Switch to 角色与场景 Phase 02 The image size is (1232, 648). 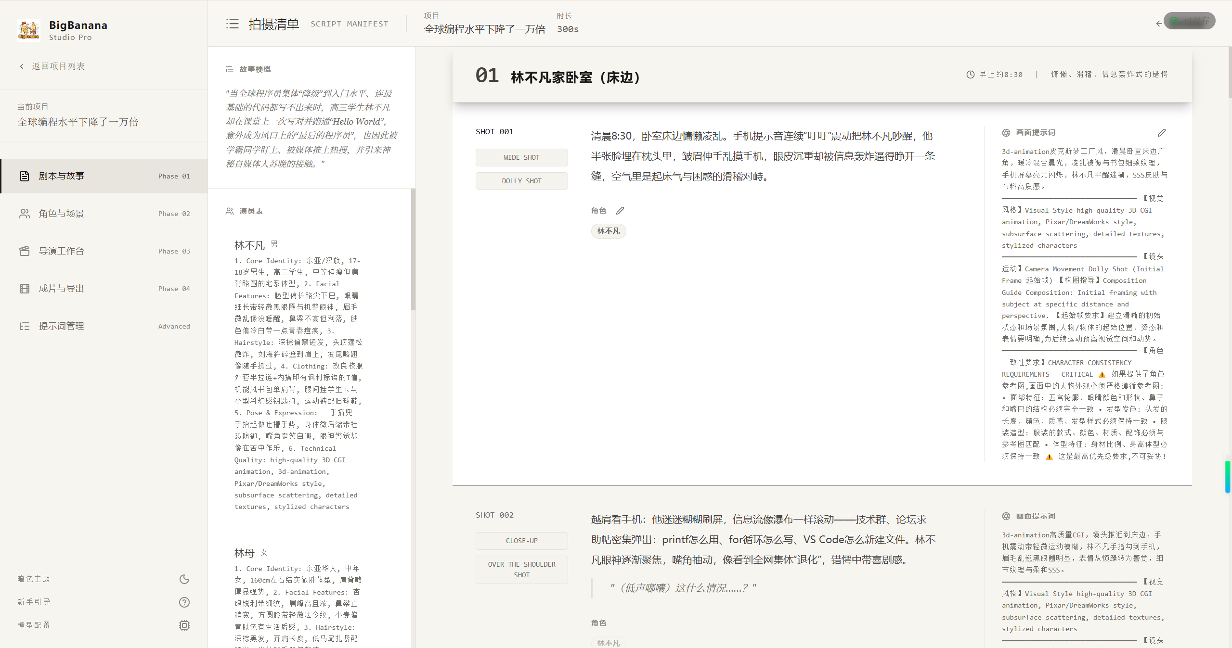104,214
